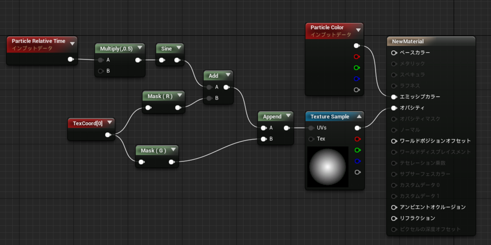Screen dimensions: 491x245
Task: Select the Particle Relative Time node title
Action: pyautogui.click(x=38, y=41)
